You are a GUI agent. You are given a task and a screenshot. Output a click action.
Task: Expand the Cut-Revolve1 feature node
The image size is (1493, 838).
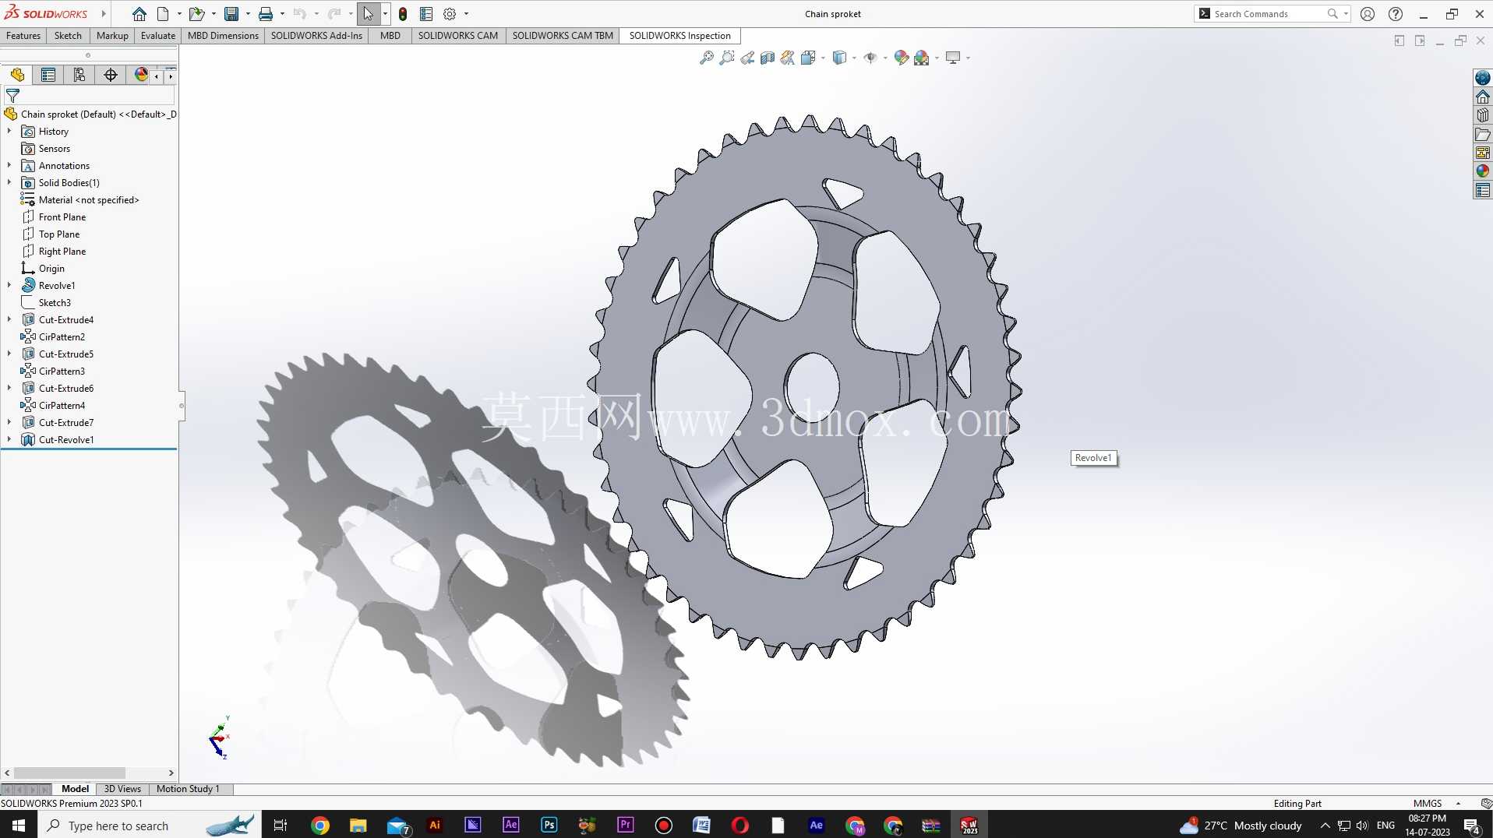9,440
